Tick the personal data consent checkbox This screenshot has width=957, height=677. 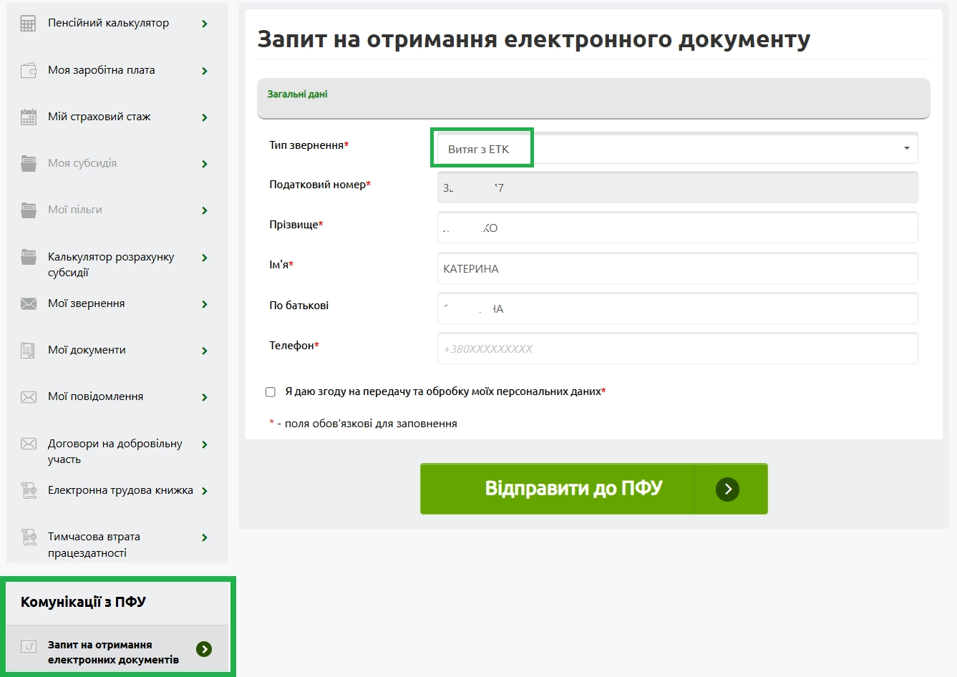pos(271,391)
